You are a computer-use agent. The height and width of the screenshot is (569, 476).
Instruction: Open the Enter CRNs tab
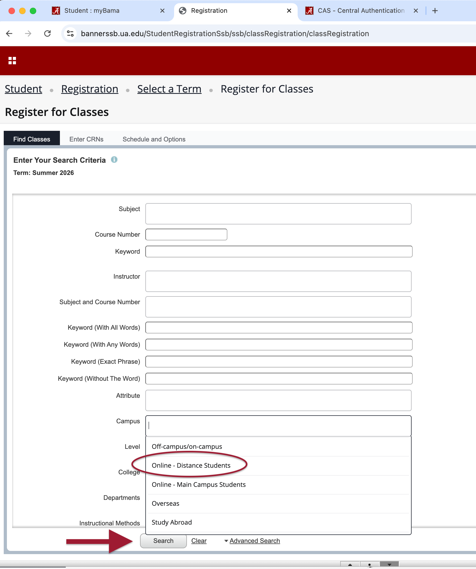pyautogui.click(x=86, y=139)
